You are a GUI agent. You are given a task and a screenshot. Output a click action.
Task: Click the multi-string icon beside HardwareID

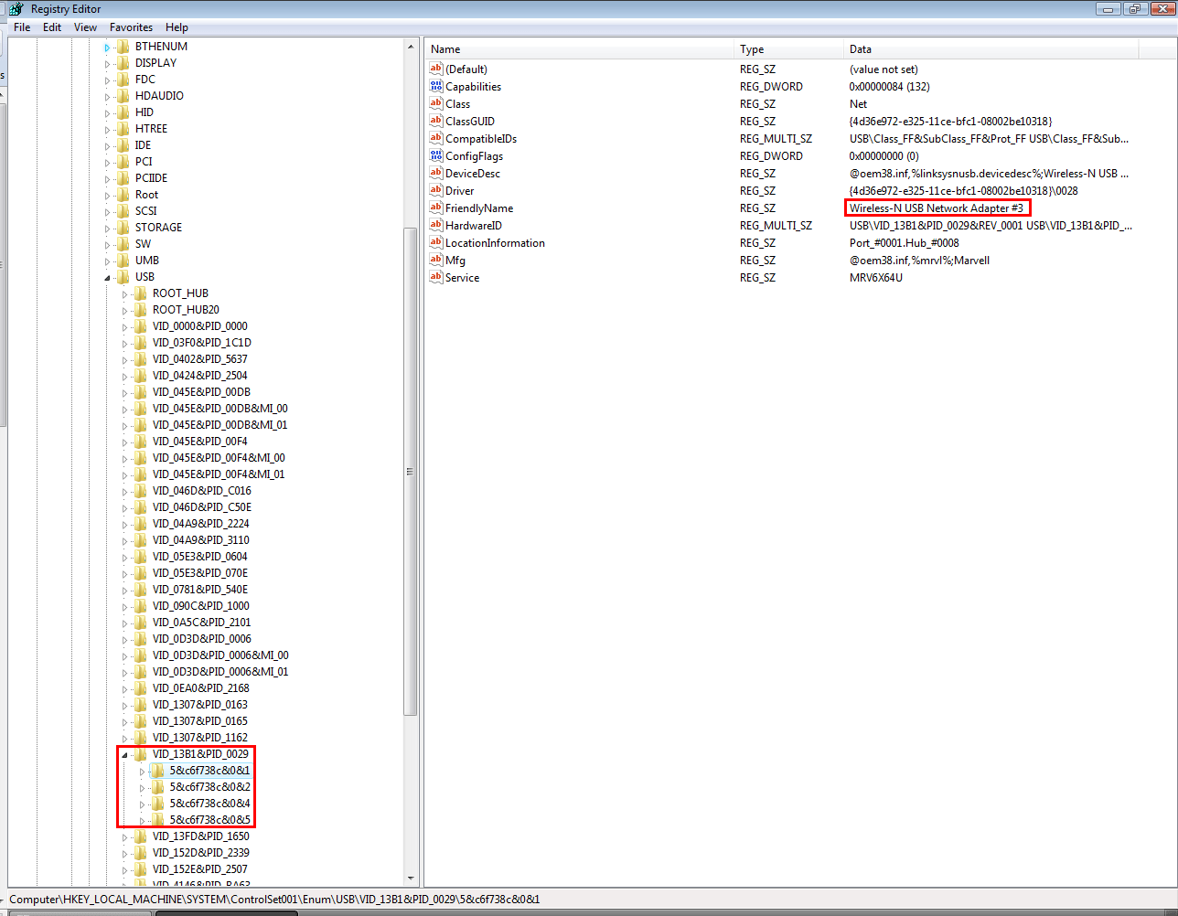pos(435,225)
